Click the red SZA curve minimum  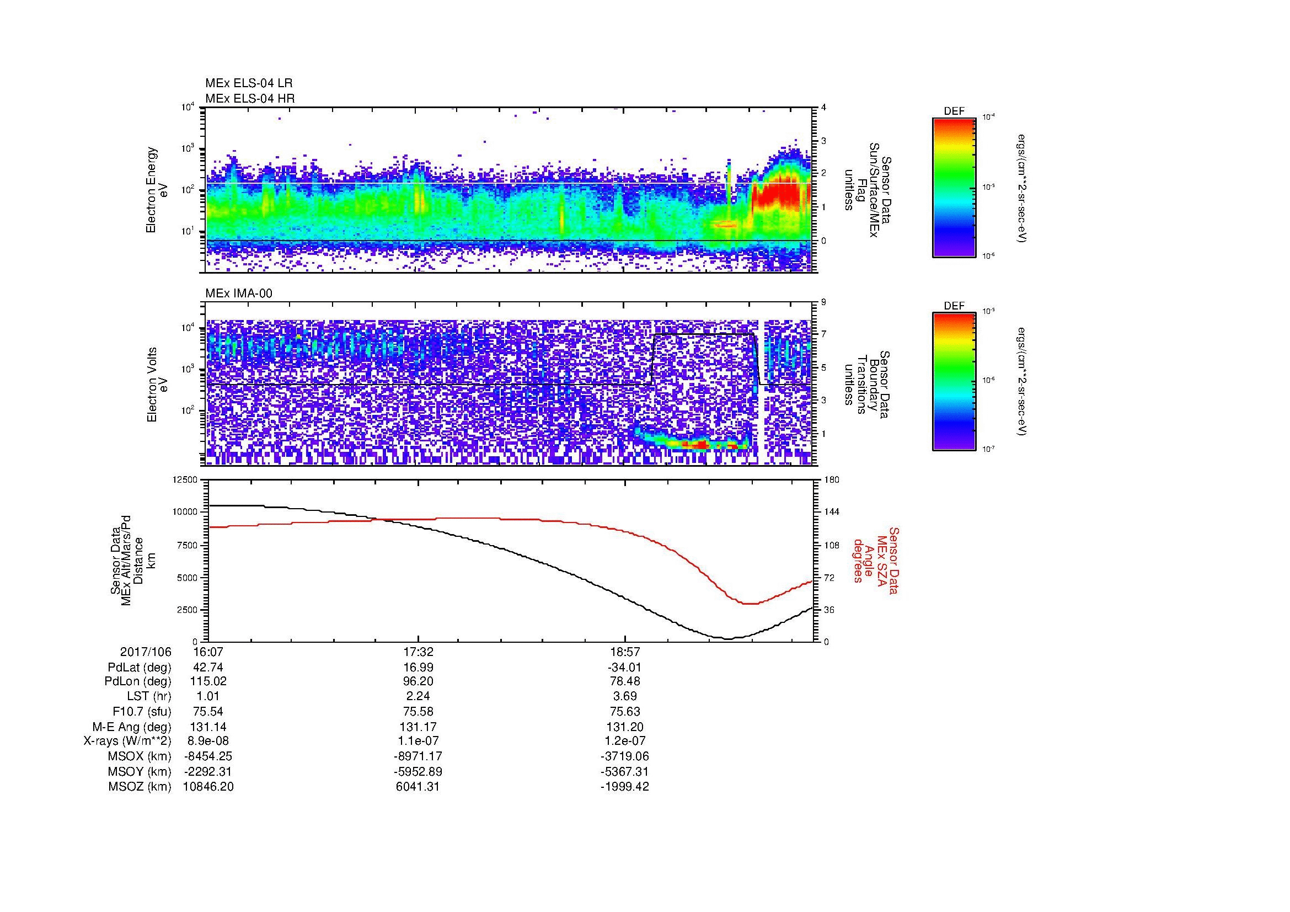750,604
